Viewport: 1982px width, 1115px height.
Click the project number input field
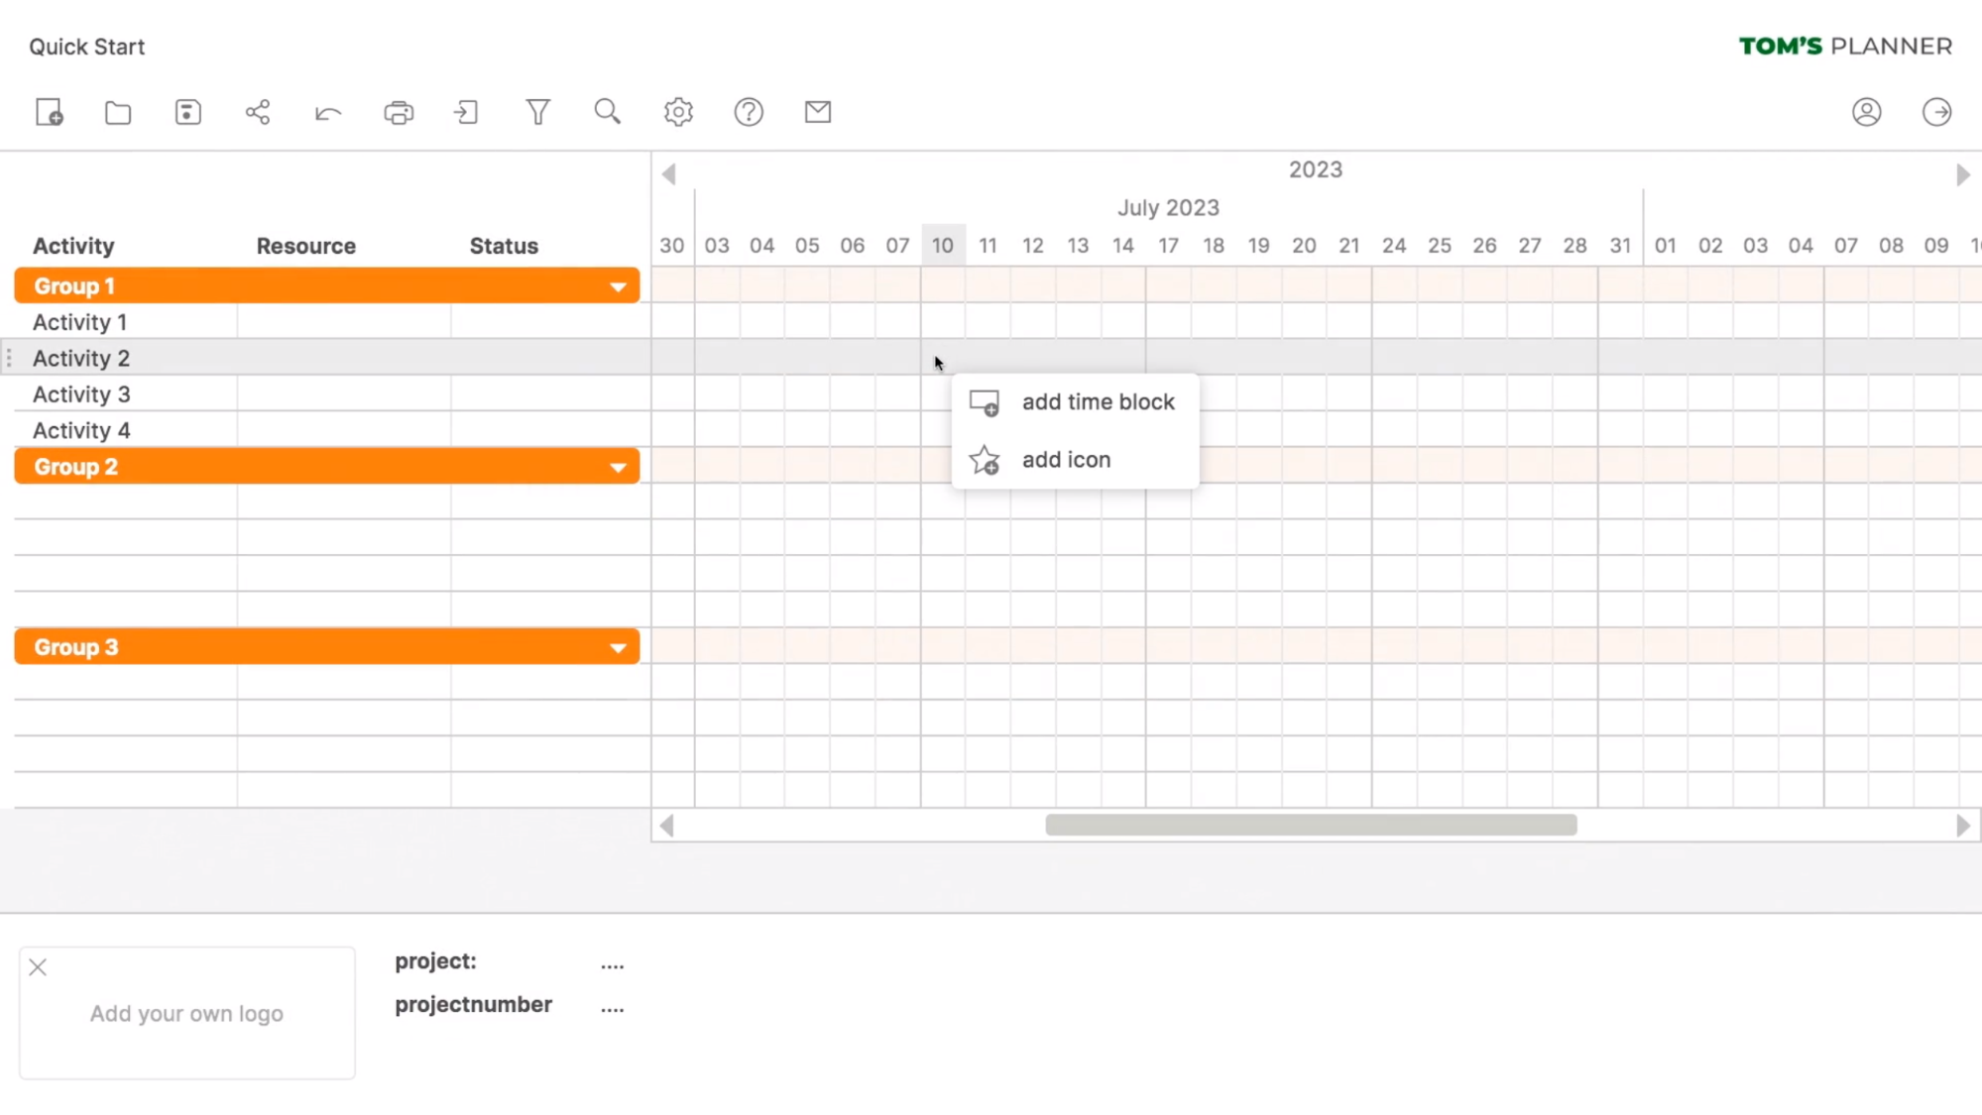tap(613, 1005)
